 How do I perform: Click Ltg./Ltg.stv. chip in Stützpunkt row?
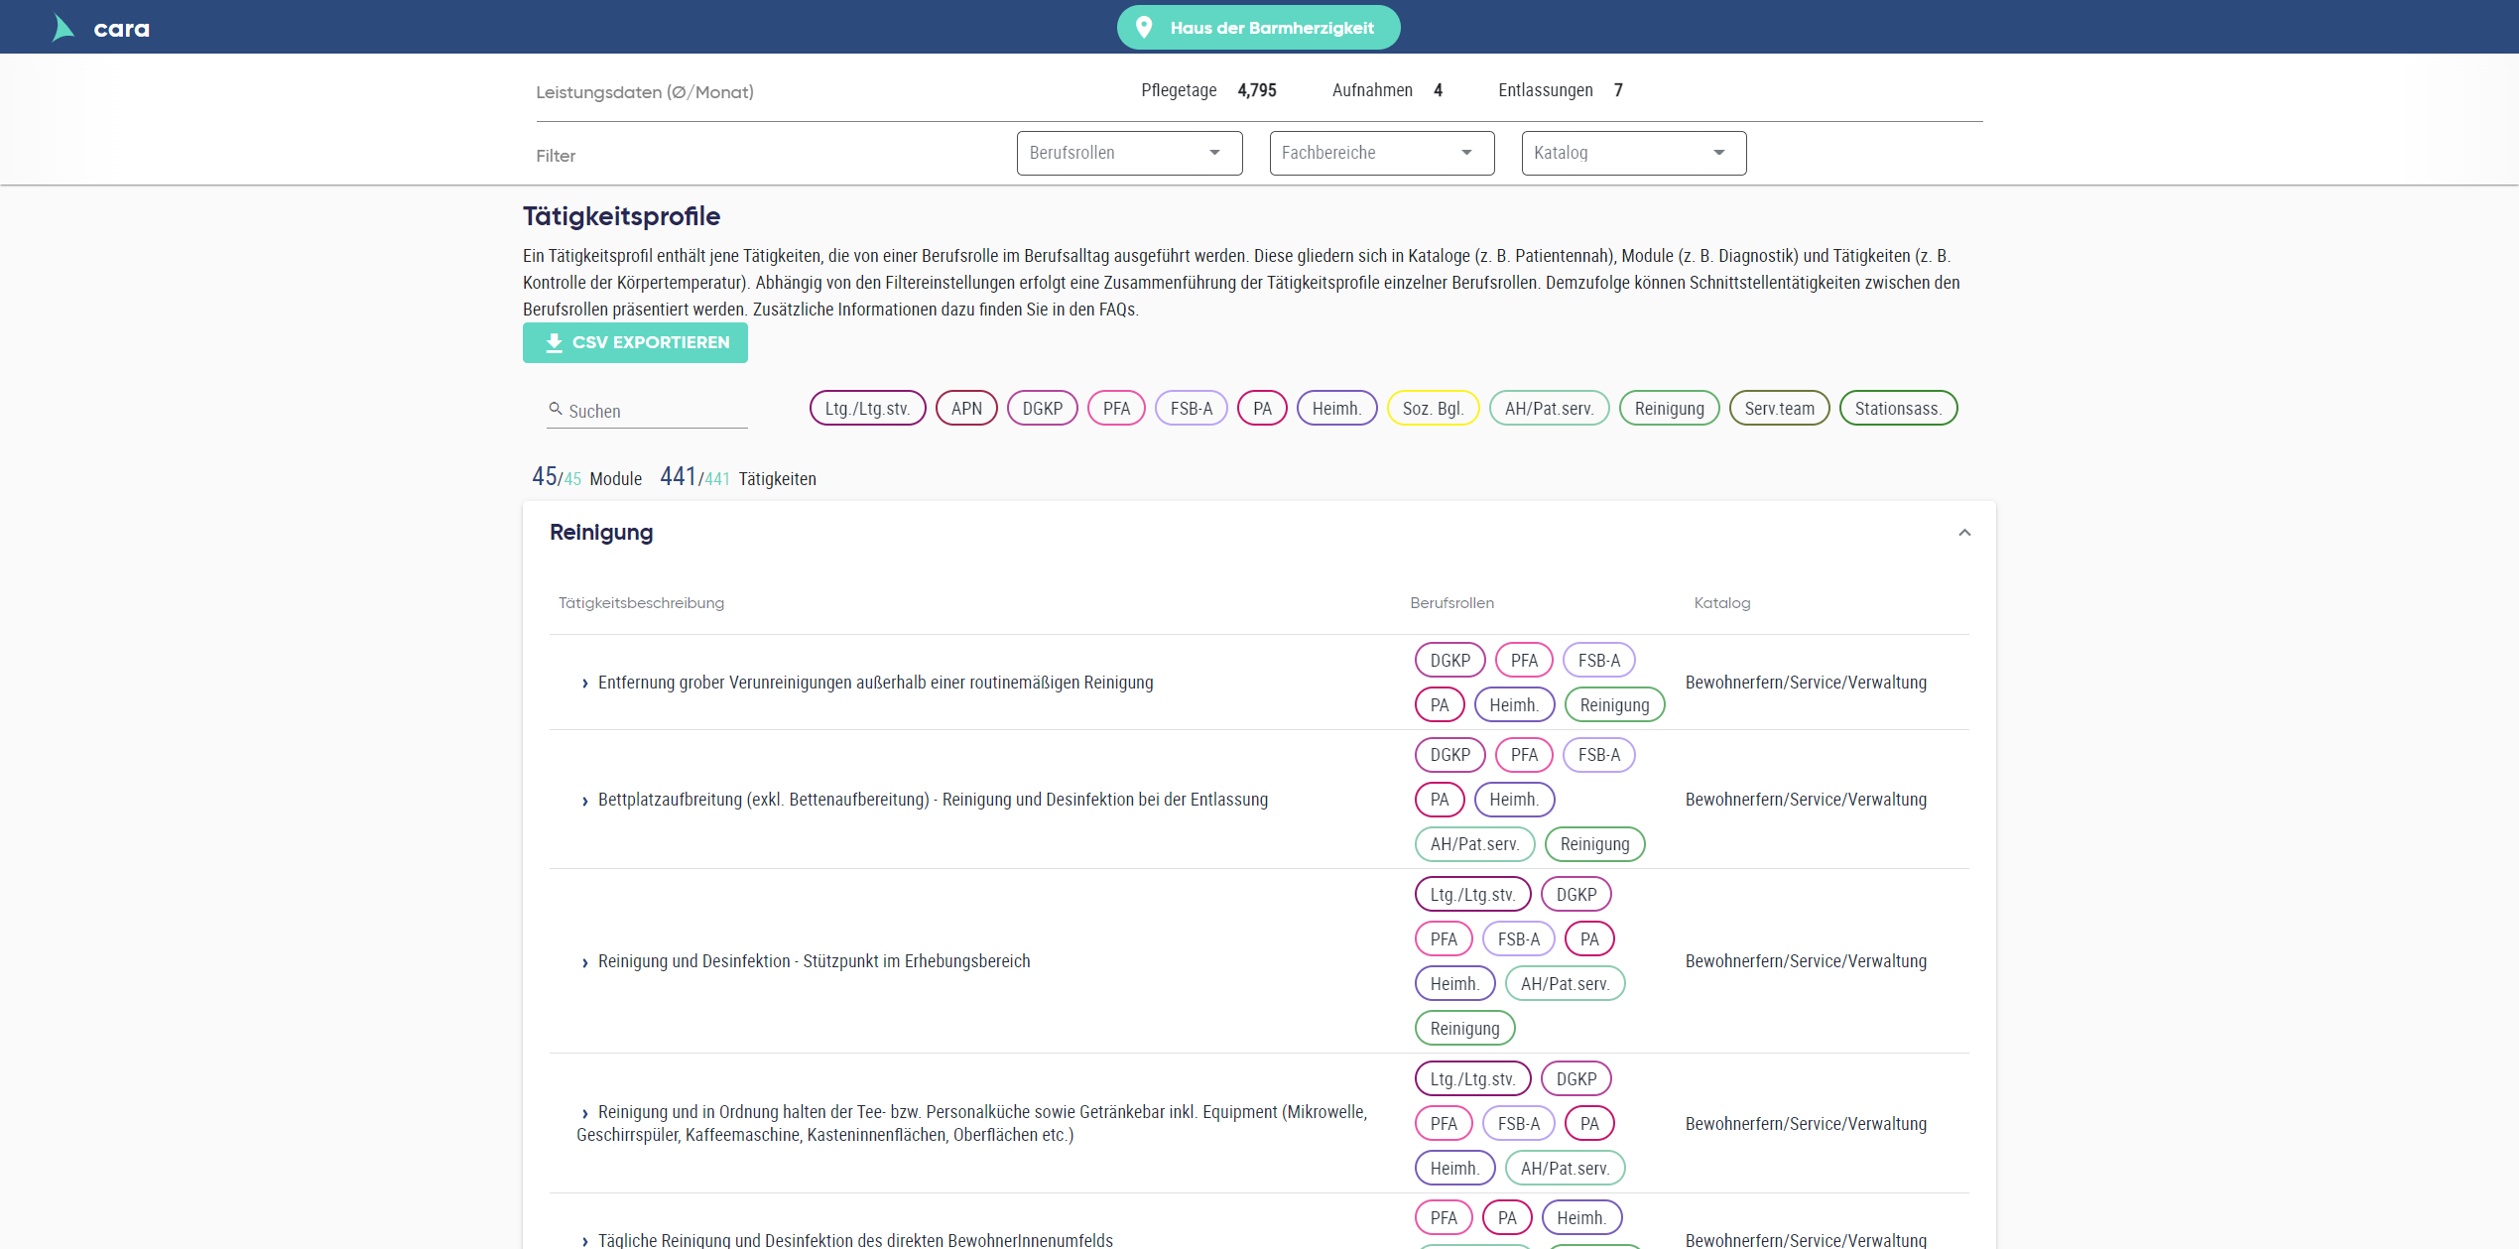click(1472, 894)
